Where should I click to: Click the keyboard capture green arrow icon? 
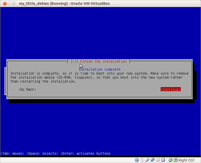click(x=176, y=160)
